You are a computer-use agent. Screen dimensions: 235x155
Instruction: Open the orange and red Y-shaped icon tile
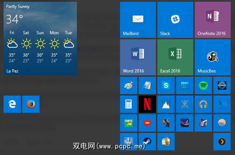click(166, 123)
